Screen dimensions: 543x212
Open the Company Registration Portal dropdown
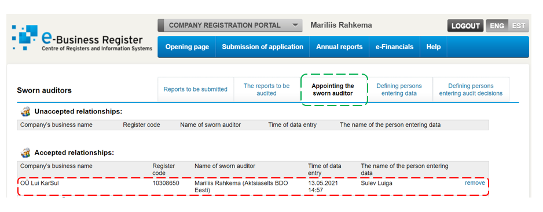(230, 25)
